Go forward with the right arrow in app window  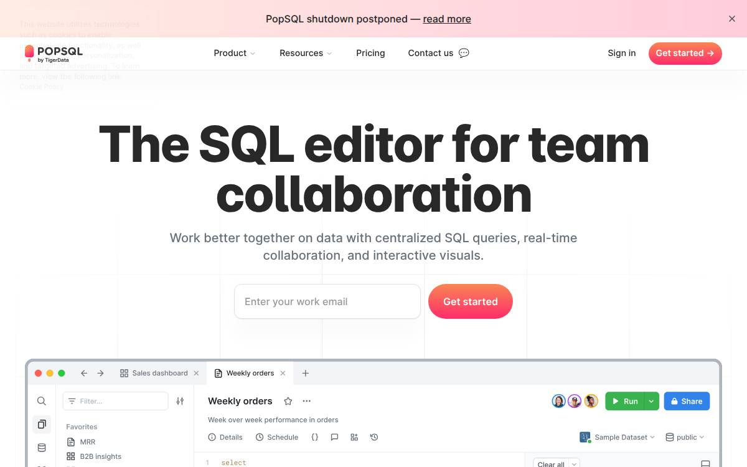pyautogui.click(x=100, y=373)
